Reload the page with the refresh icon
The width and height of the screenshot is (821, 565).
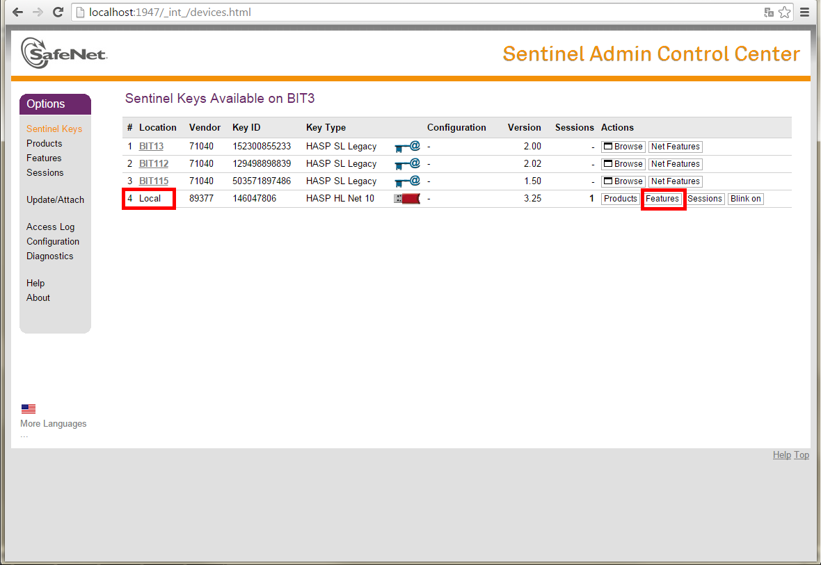[x=58, y=12]
